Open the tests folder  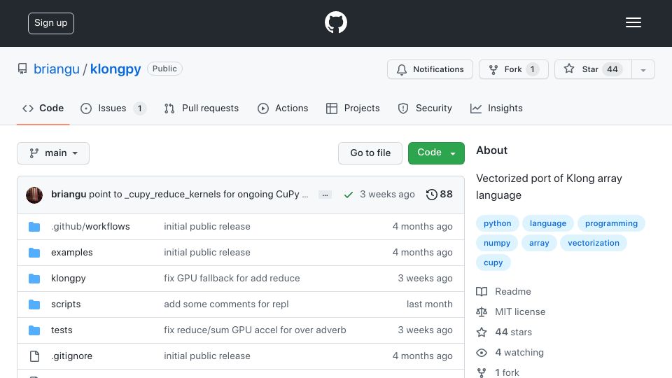pyautogui.click(x=62, y=330)
